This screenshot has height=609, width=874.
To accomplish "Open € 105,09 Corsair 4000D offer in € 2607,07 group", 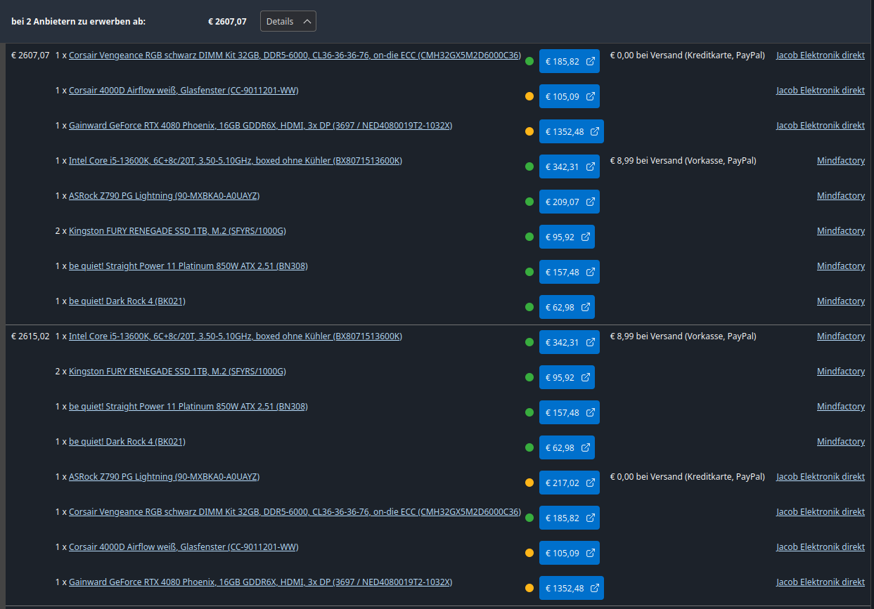I will click(570, 96).
